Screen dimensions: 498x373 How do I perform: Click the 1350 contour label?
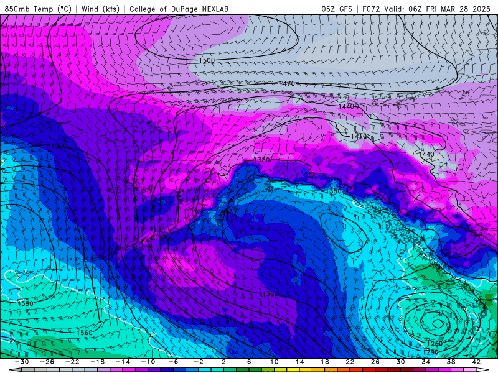[x=334, y=191]
